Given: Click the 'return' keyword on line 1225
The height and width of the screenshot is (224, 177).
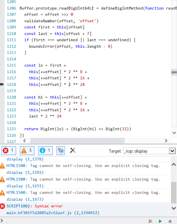Looking at the screenshot, I should coord(31,129).
